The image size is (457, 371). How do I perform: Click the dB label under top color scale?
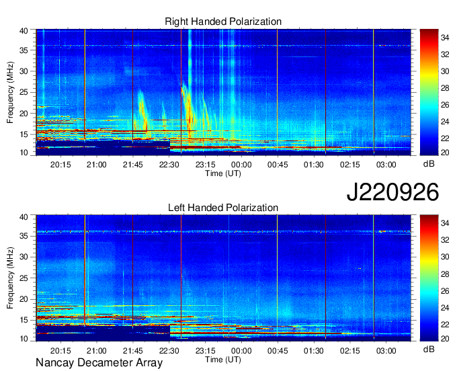pyautogui.click(x=429, y=164)
